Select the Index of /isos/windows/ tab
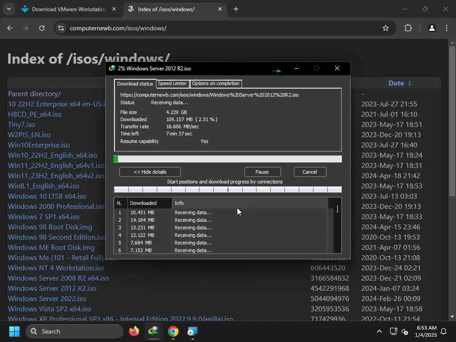The height and width of the screenshot is (342, 456). tap(175, 9)
